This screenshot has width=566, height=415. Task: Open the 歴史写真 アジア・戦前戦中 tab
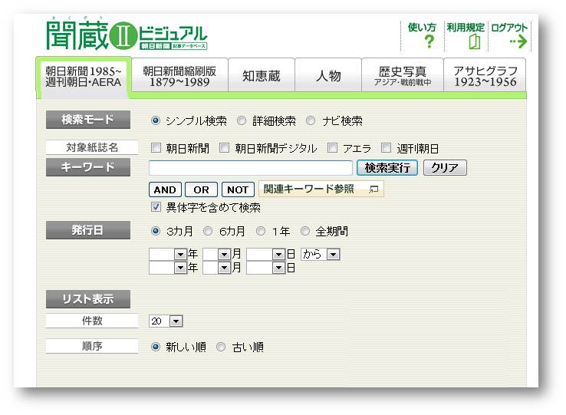point(403,76)
